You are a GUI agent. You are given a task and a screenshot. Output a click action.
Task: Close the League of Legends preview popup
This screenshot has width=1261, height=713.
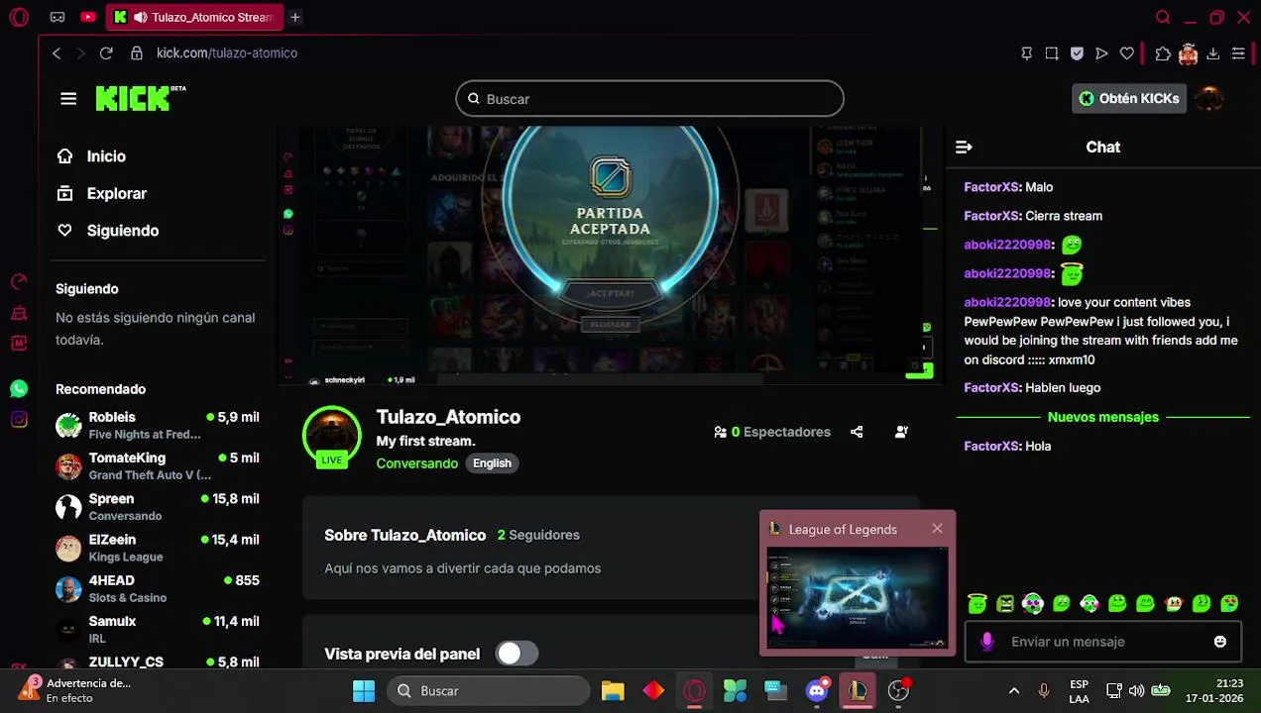point(937,529)
